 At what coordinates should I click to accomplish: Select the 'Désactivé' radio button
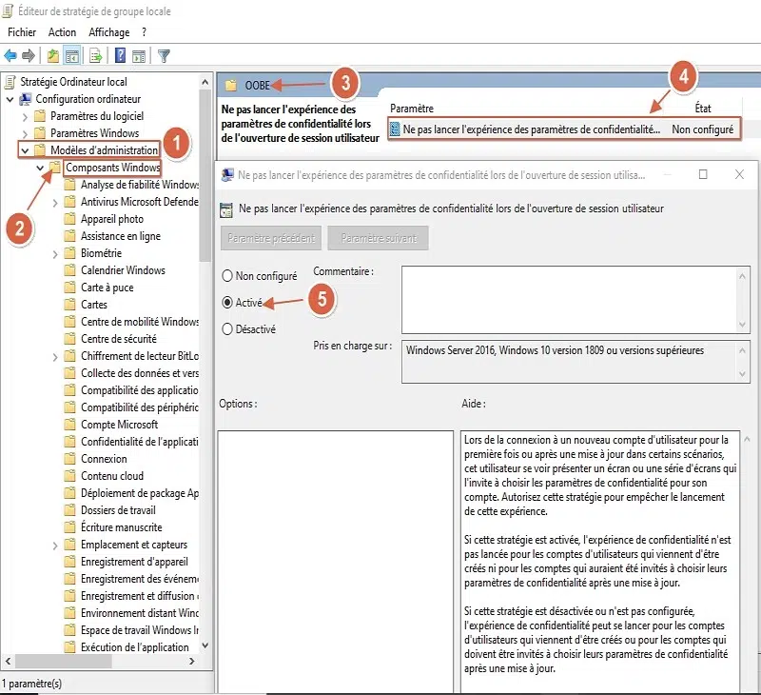tap(226, 329)
